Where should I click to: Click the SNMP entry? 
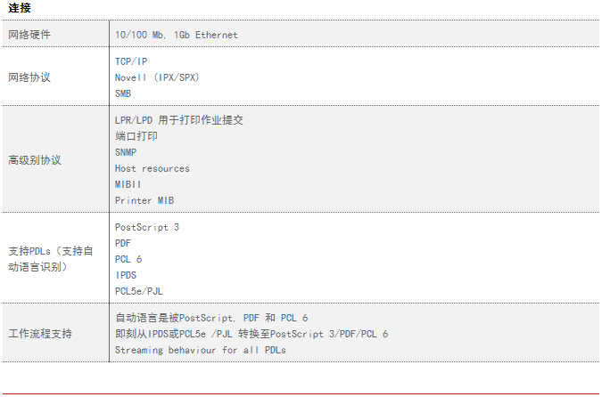pyautogui.click(x=126, y=152)
